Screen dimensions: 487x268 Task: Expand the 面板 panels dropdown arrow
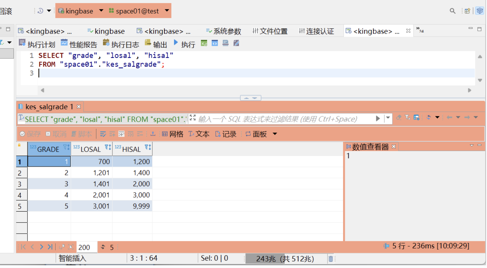[275, 134]
